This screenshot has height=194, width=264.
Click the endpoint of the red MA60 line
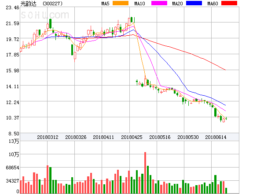(x=225, y=70)
